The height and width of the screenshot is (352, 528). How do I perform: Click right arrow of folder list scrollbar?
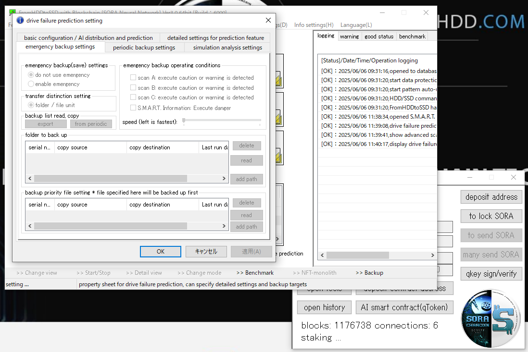point(224,178)
